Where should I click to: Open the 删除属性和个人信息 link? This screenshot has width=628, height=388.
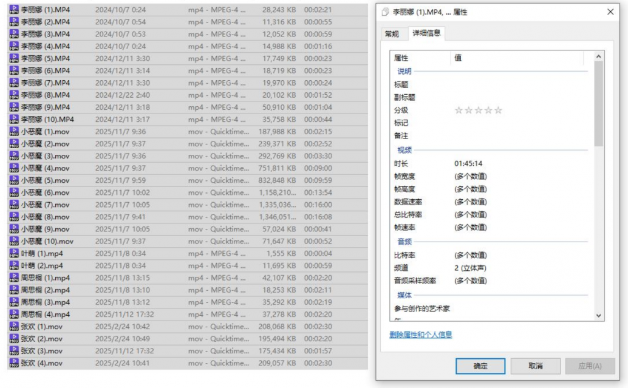[x=420, y=335]
